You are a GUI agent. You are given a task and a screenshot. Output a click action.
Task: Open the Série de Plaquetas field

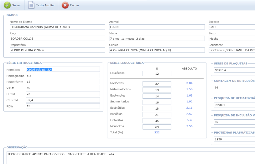tap(234, 70)
